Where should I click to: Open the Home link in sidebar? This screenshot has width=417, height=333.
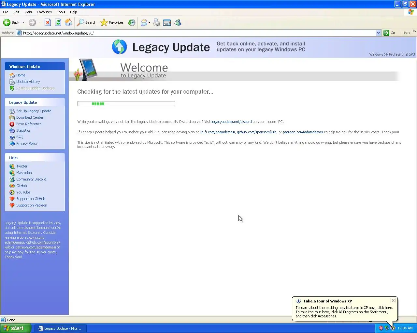click(x=21, y=75)
